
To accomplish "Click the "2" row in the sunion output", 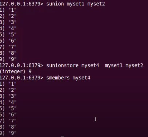I will click(8, 16).
